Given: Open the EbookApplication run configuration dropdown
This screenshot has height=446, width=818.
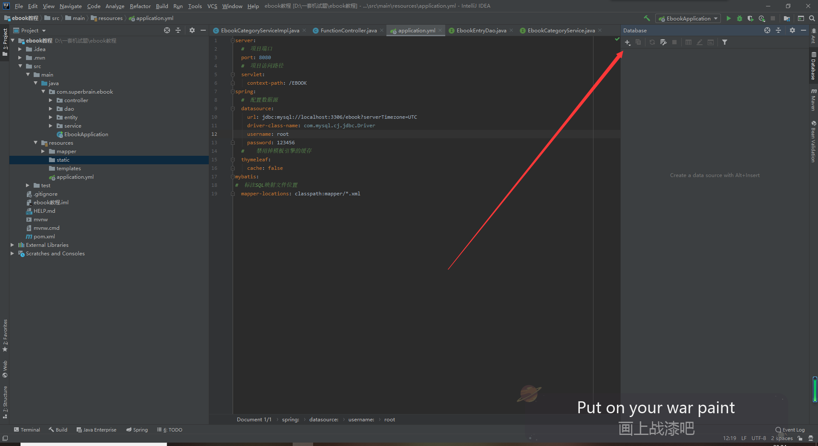Looking at the screenshot, I should [688, 18].
